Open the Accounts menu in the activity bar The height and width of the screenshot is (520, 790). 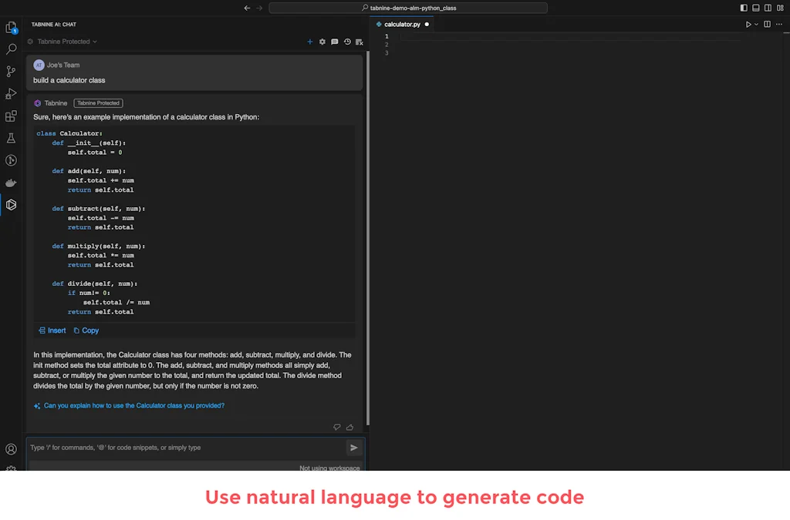[11, 448]
